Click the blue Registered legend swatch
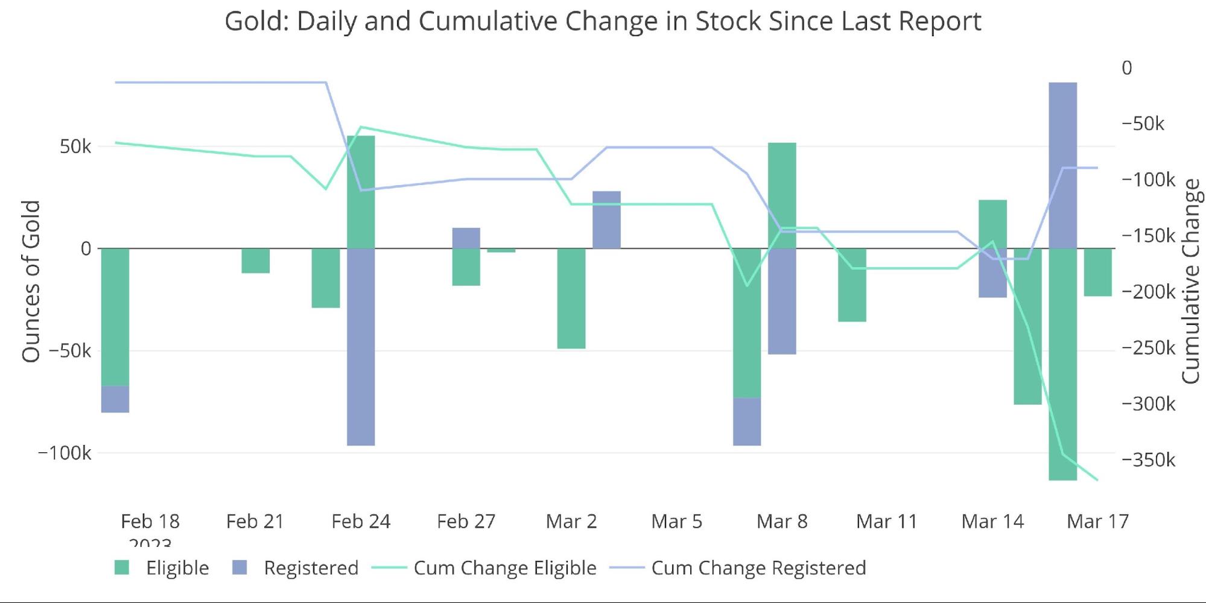This screenshot has width=1206, height=603. (x=240, y=567)
